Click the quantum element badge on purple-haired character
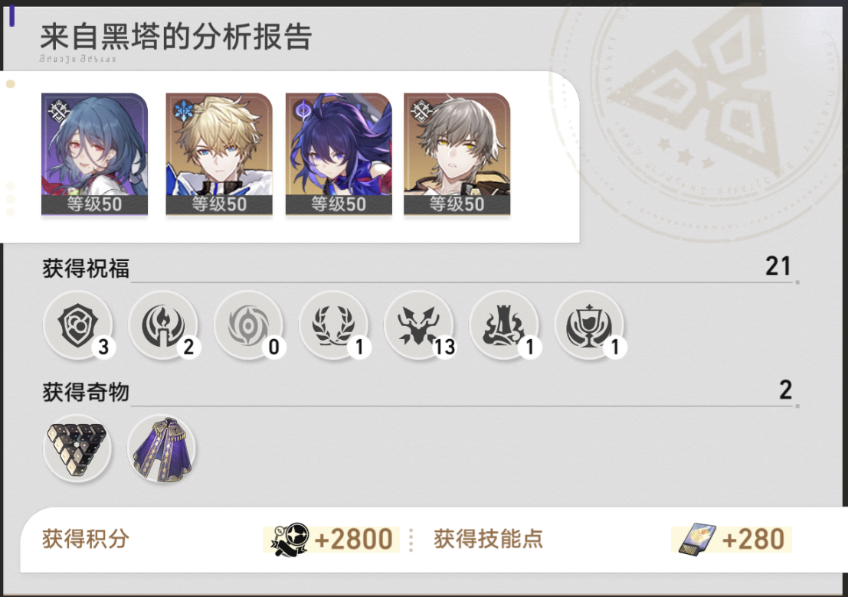 tap(303, 111)
